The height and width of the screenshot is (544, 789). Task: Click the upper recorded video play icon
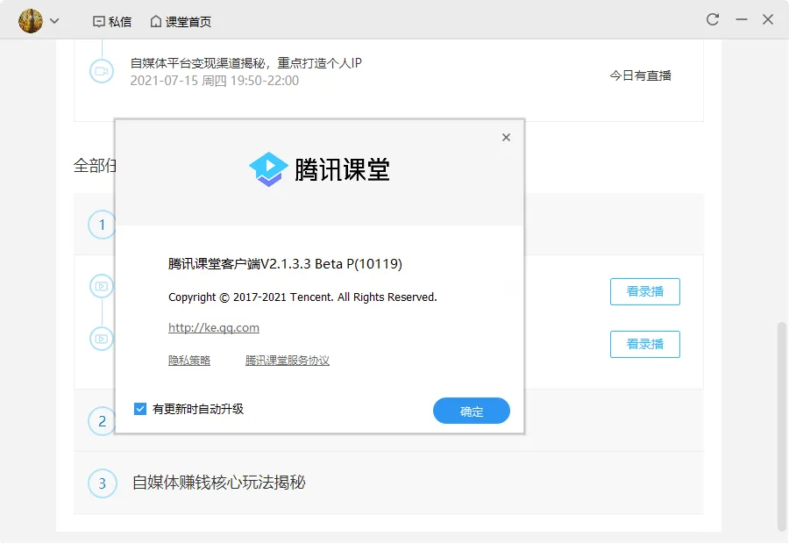(102, 286)
